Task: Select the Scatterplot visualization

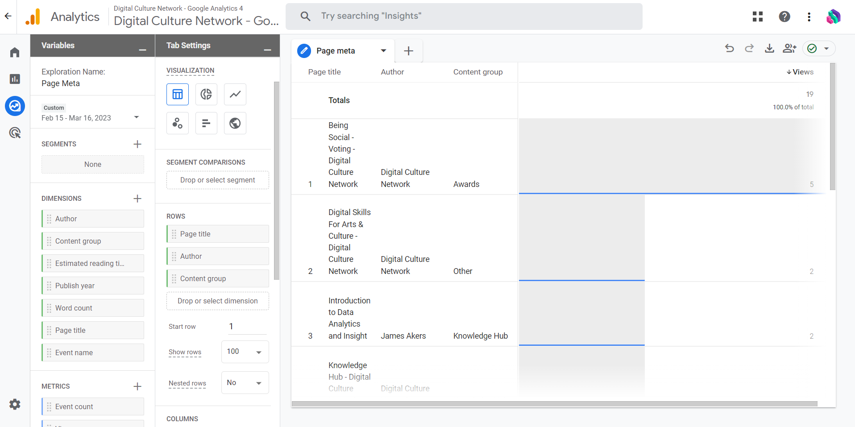Action: [178, 123]
